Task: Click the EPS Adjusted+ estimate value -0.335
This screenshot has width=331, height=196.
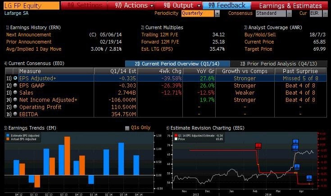Action: tap(127, 78)
